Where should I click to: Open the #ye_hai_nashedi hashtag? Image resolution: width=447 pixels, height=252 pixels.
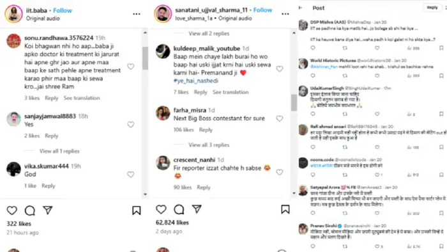point(196,81)
